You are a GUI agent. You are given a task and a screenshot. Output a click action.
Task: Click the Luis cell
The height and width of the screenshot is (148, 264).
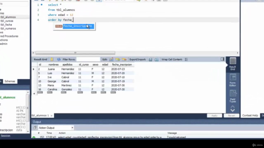click(x=49, y=73)
